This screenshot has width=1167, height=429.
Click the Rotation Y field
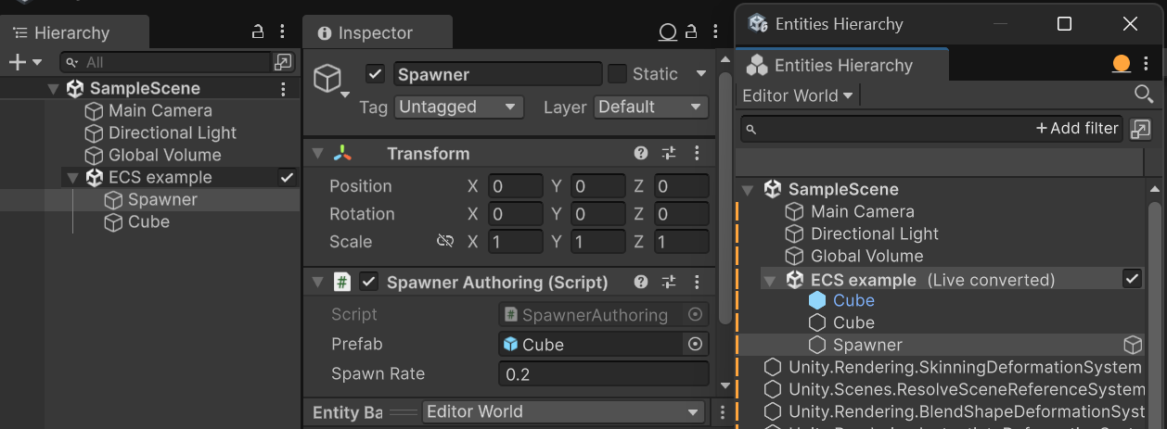pyautogui.click(x=598, y=214)
